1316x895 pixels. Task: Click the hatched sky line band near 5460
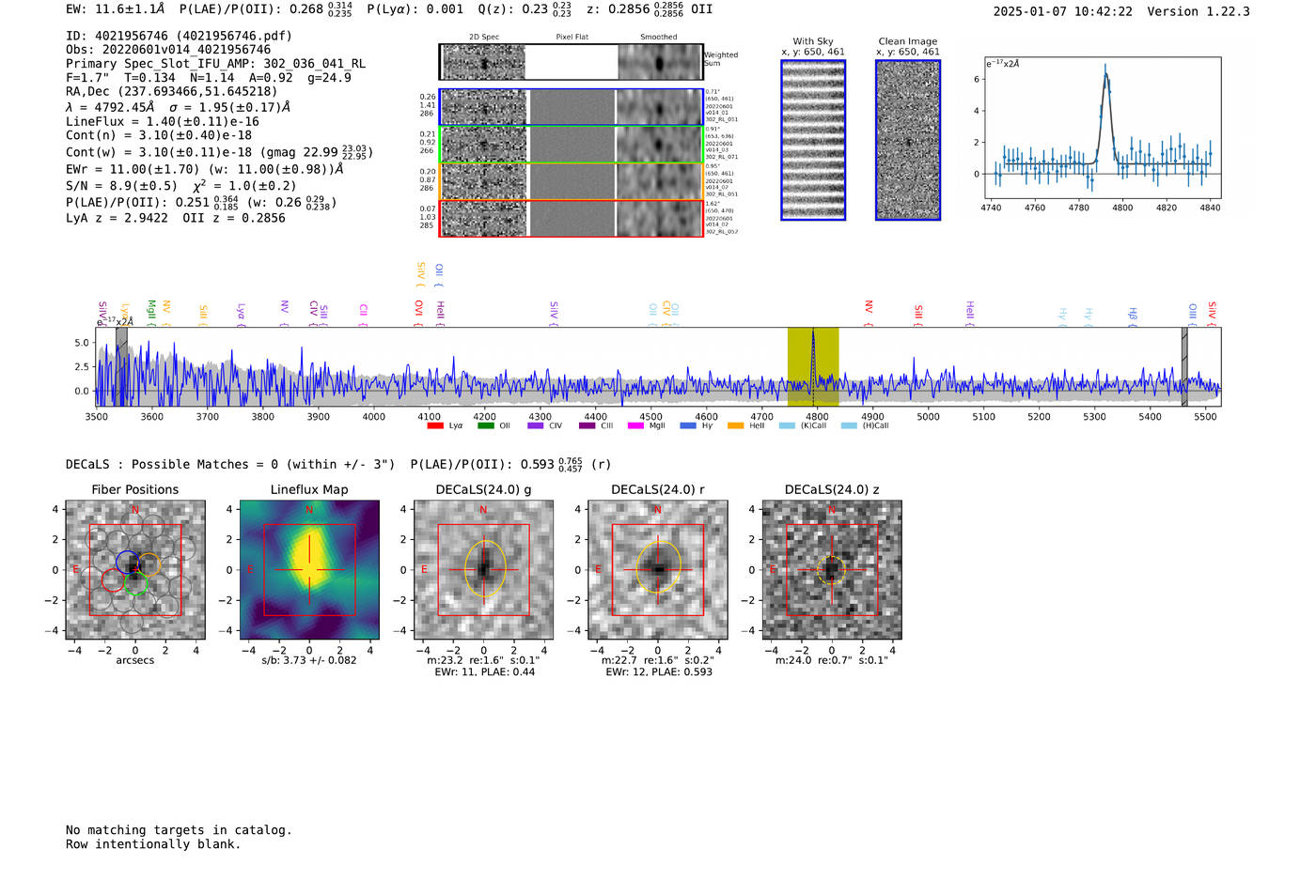pos(1184,366)
